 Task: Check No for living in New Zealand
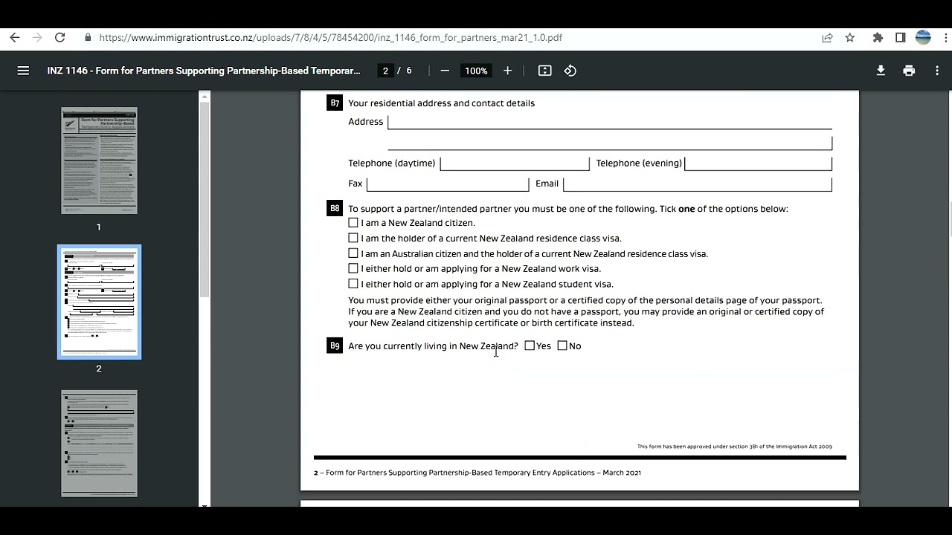[x=562, y=346]
